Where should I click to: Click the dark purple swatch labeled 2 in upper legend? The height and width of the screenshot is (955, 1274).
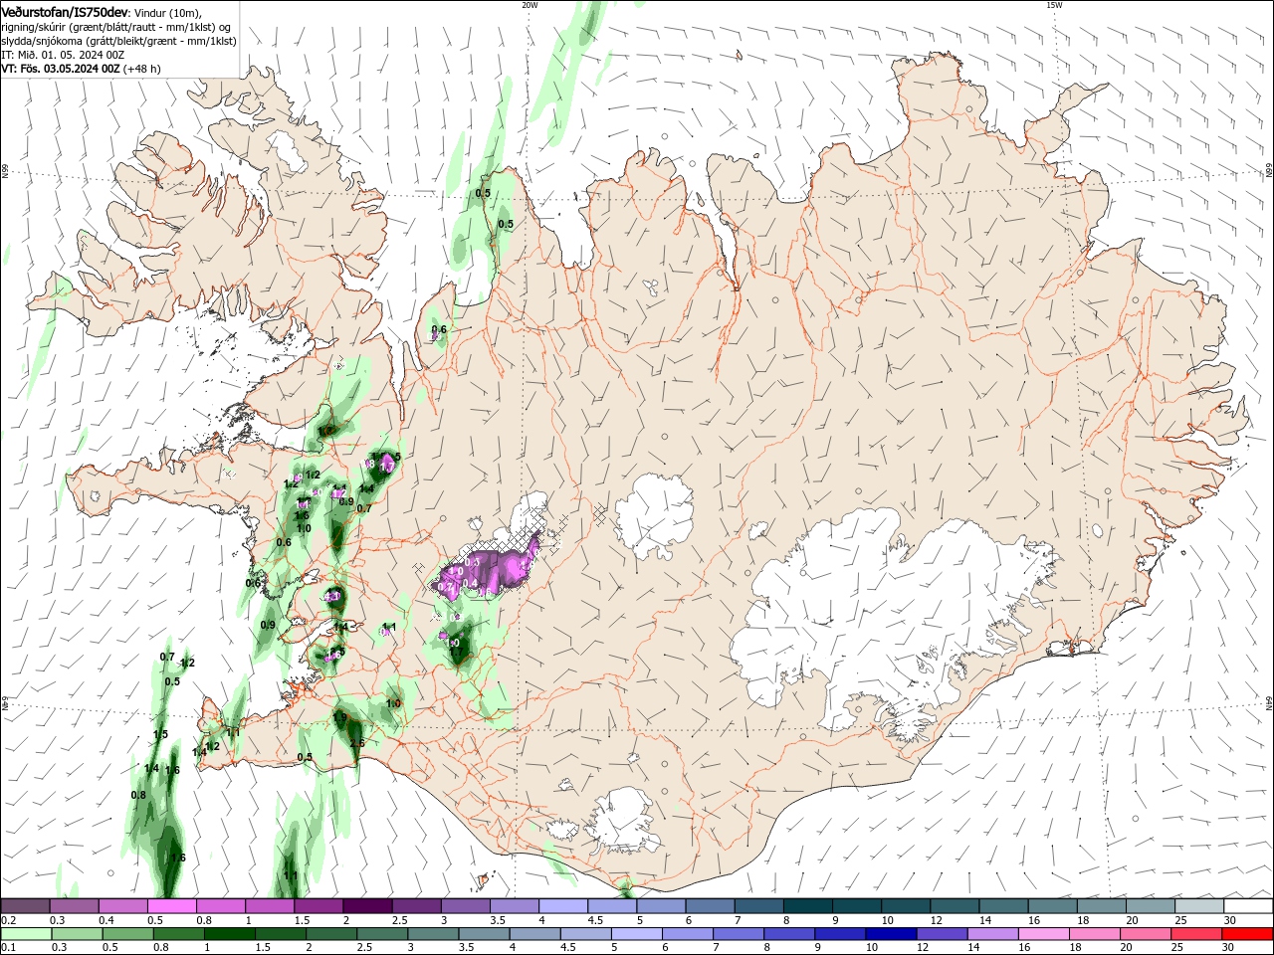click(x=367, y=905)
